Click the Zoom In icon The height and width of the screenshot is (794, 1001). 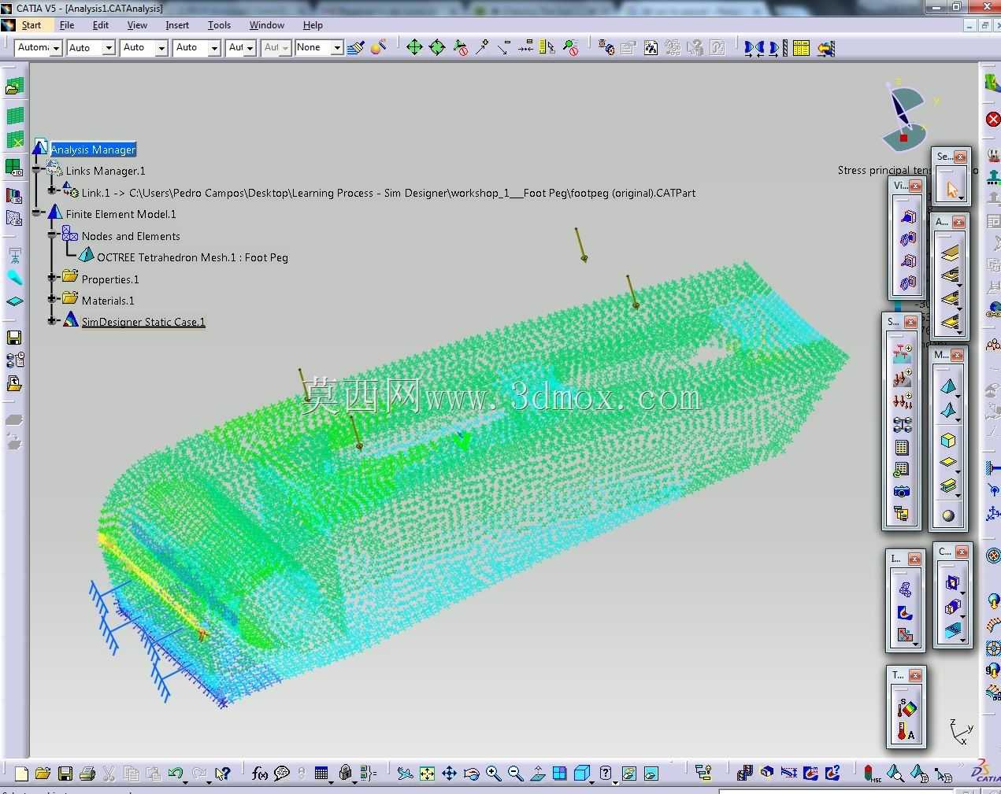(493, 774)
